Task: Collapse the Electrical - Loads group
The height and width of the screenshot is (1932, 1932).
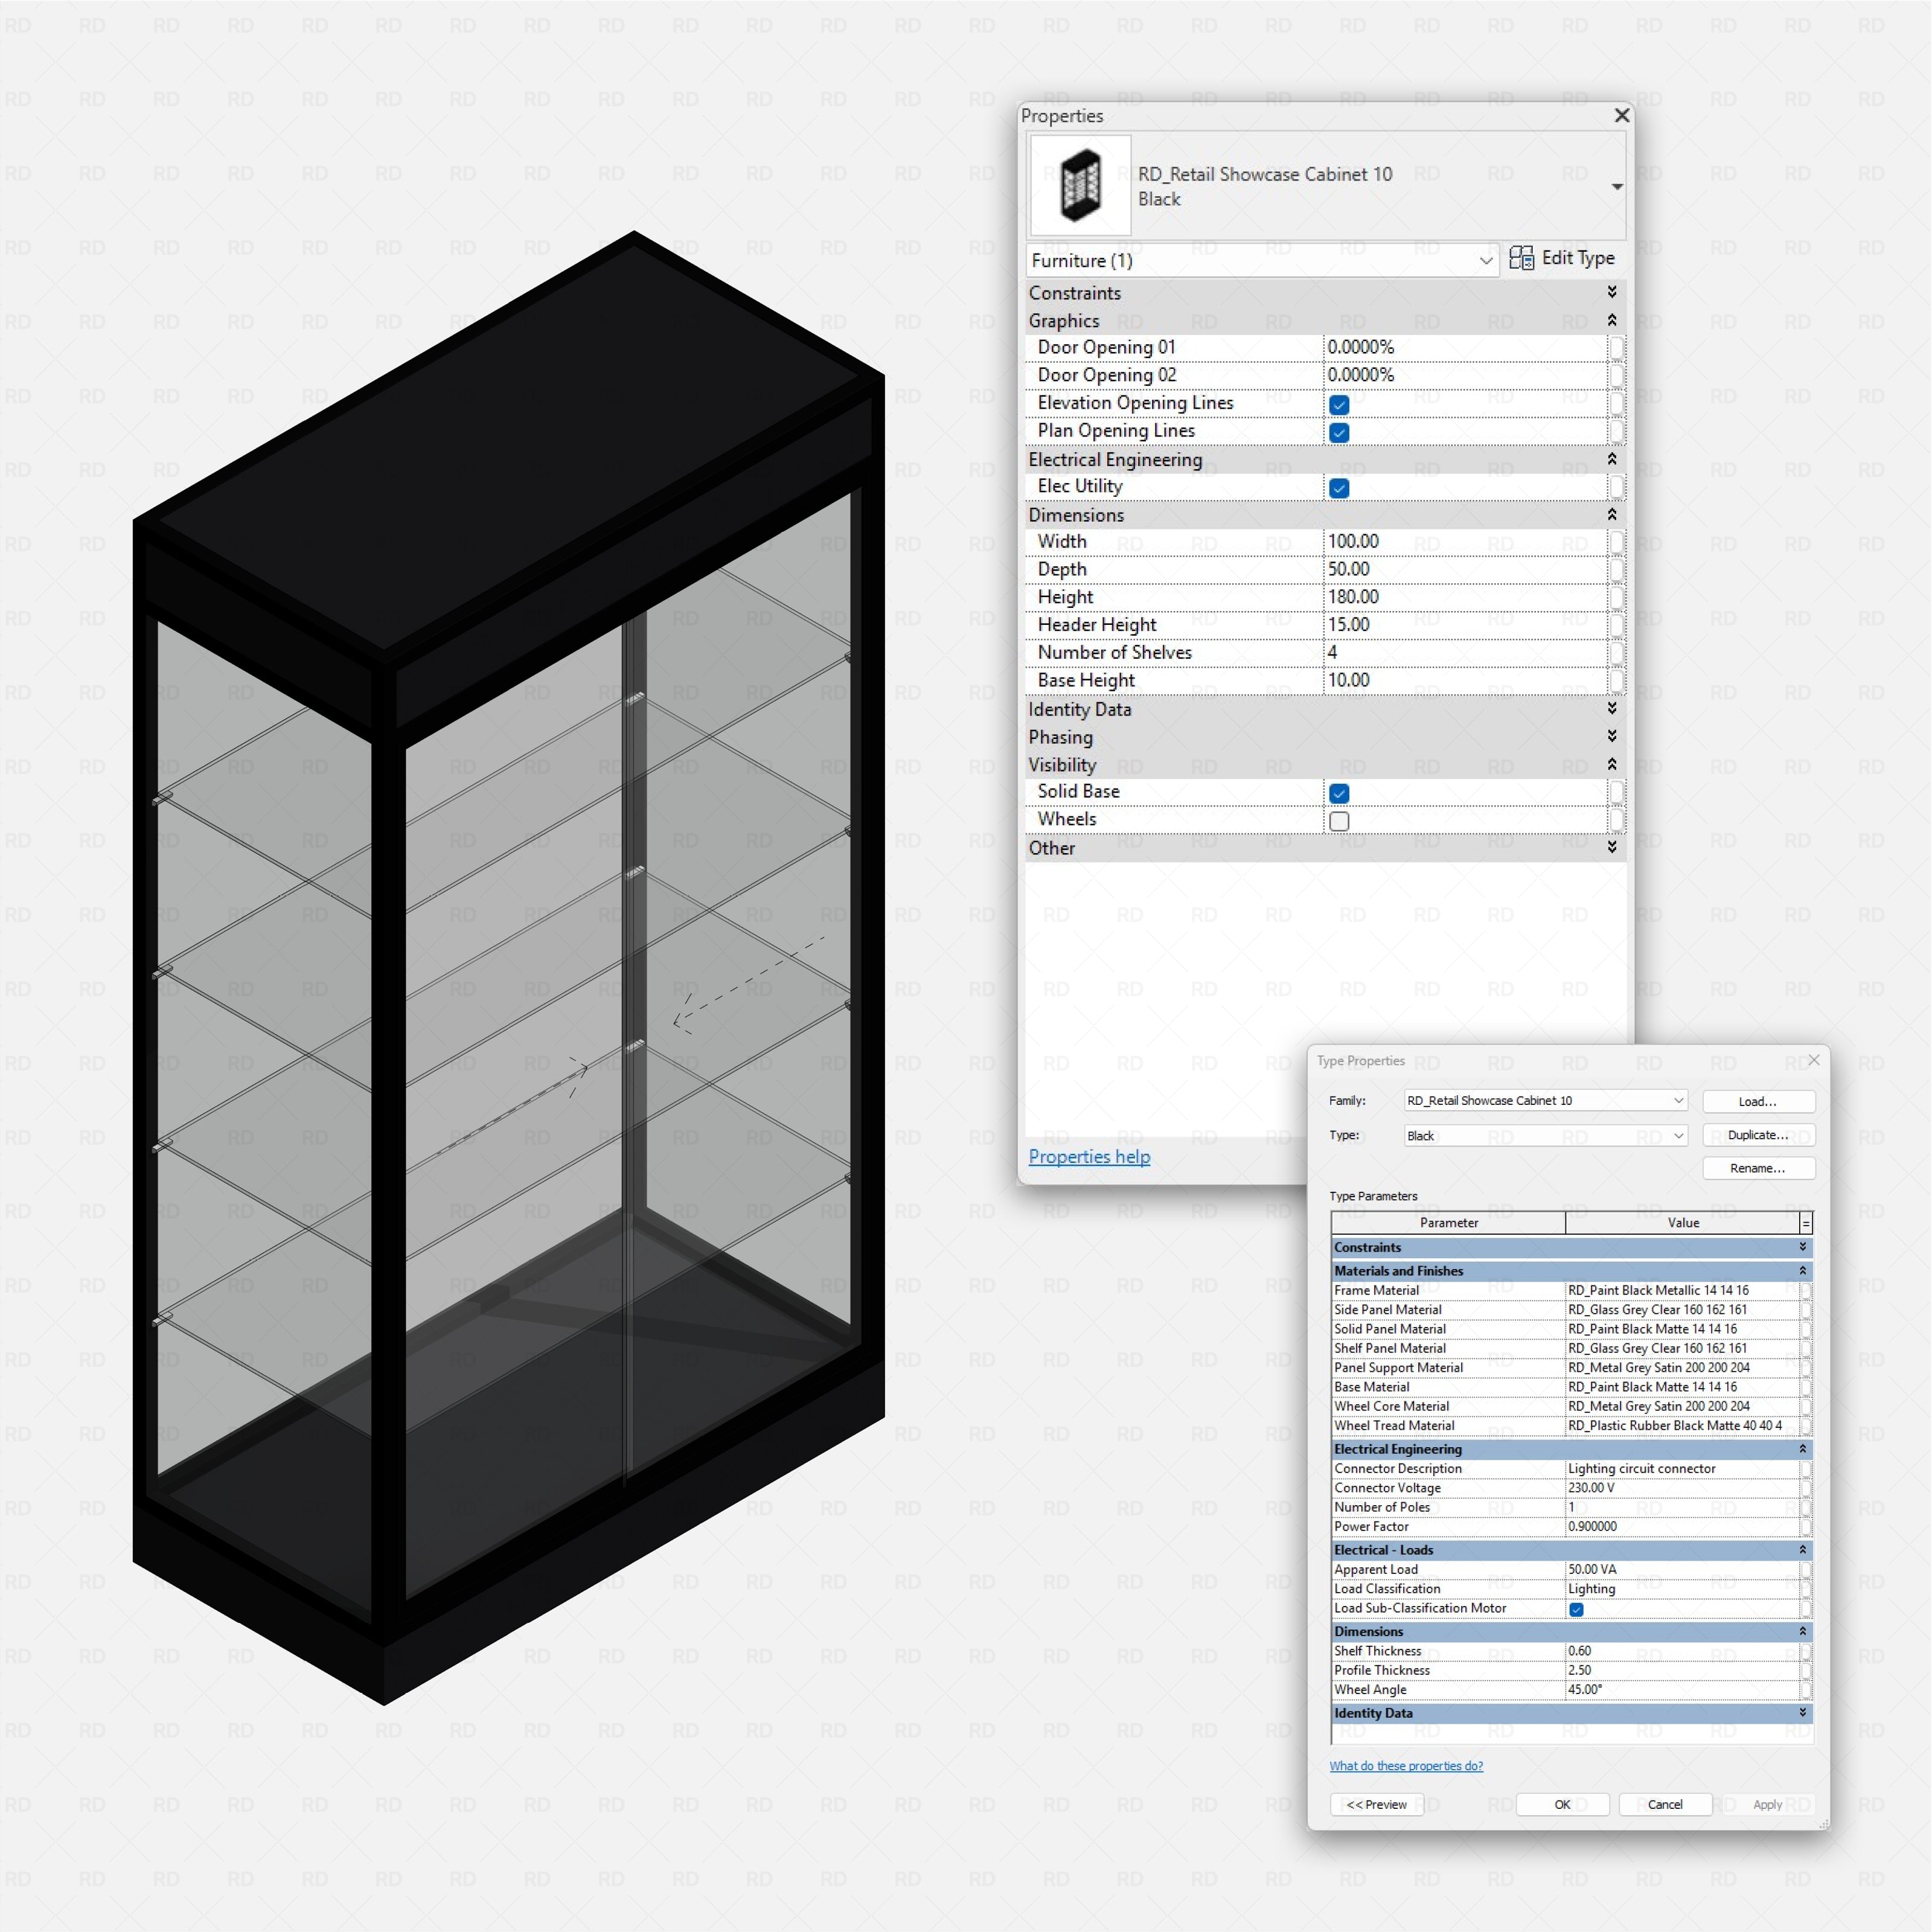Action: (1802, 1549)
